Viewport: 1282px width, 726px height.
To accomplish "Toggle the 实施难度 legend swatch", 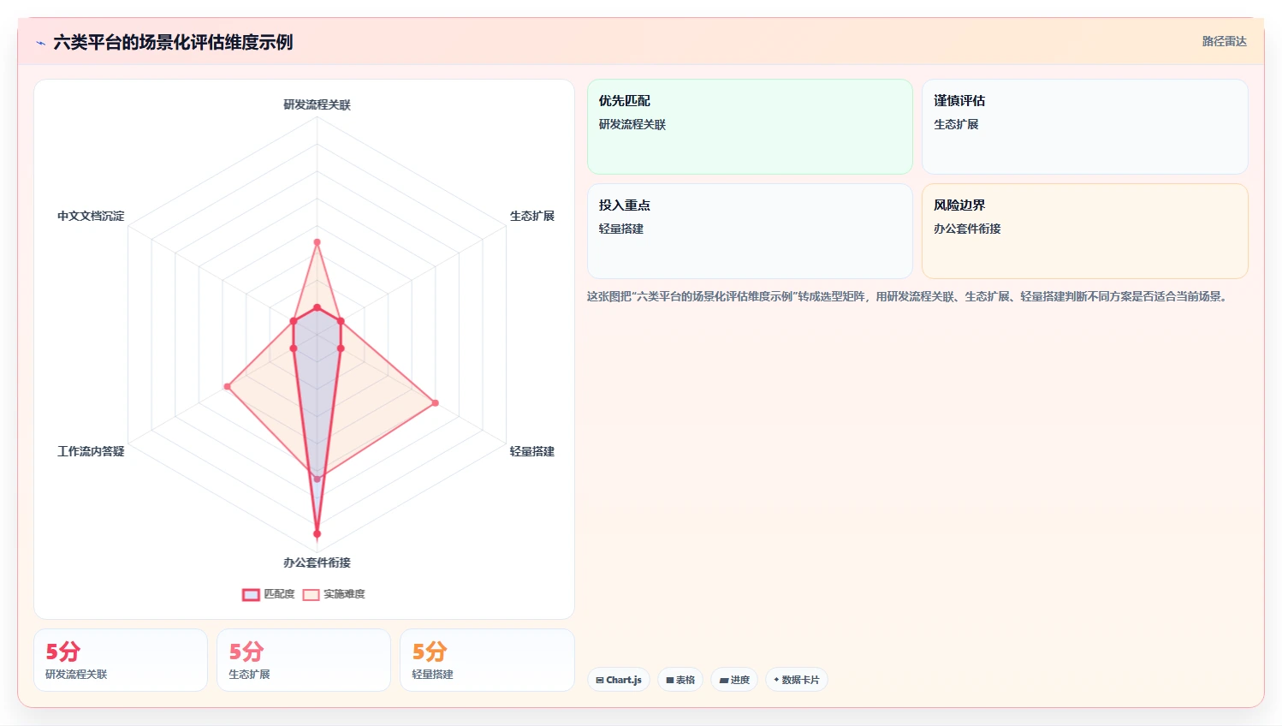I will (311, 594).
